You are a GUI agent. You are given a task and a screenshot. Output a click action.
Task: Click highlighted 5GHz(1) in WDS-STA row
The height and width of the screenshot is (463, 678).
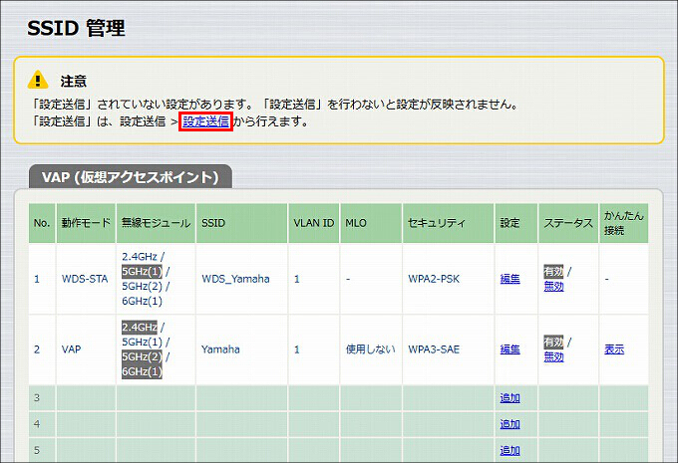(142, 271)
